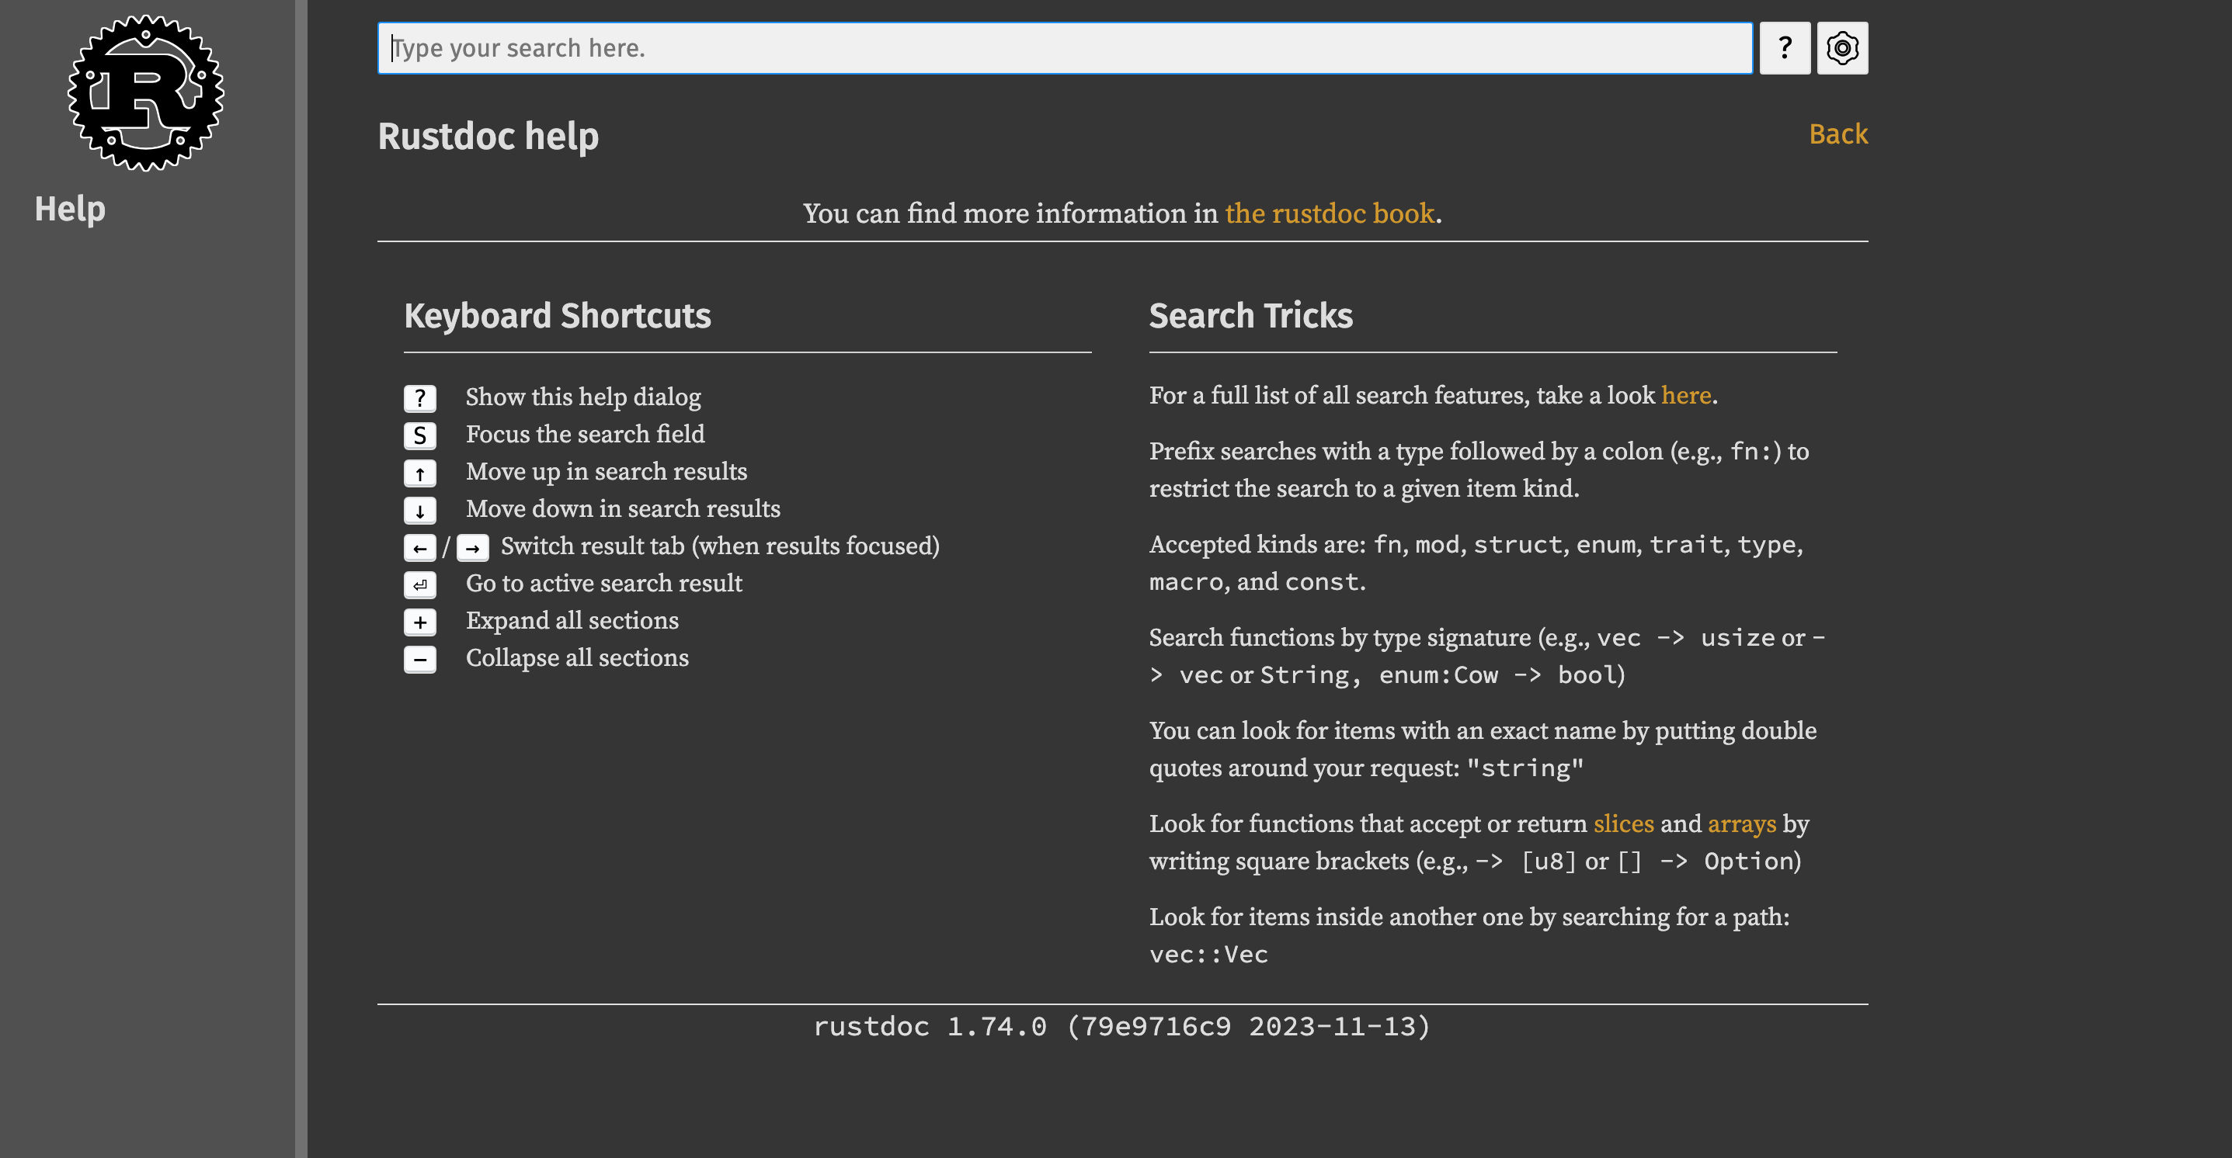Click the sidebar resize handle
Image resolution: width=2232 pixels, height=1158 pixels.
(301, 578)
